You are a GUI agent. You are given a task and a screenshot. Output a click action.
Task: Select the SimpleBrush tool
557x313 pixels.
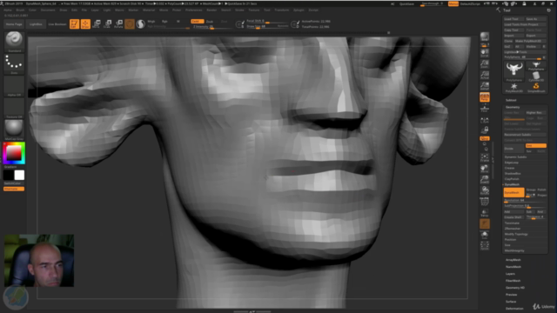tap(536, 88)
